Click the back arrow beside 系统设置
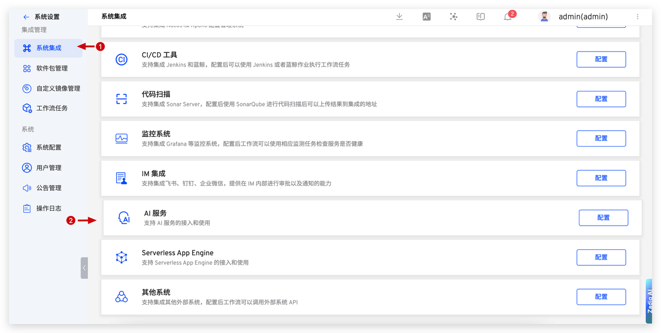Viewport: 661px width, 333px height. coord(26,17)
